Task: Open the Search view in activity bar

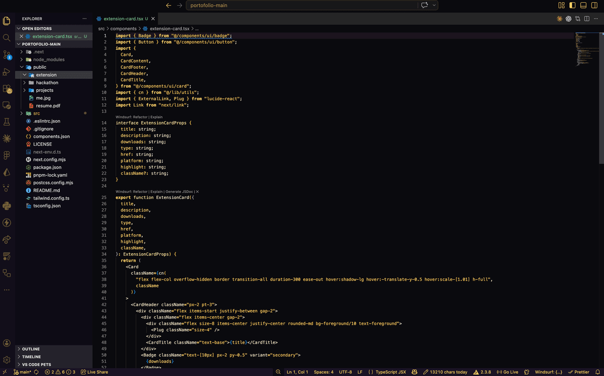Action: tap(7, 38)
